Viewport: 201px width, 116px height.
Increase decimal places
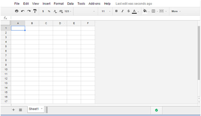[61, 12]
